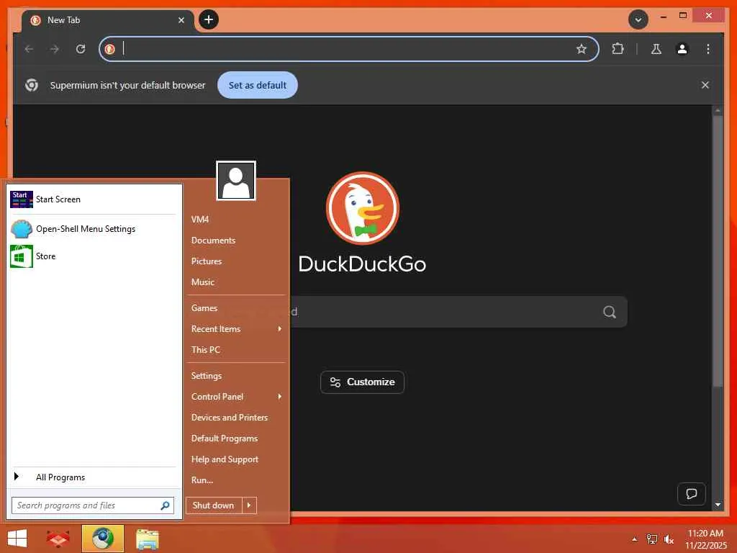Expand Recent Items submenu
This screenshot has height=553, width=737.
pyautogui.click(x=236, y=329)
